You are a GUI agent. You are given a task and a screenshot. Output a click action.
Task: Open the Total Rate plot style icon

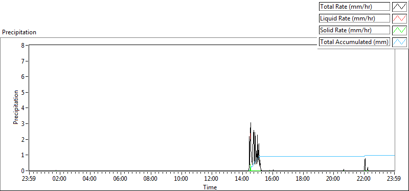(400, 7)
